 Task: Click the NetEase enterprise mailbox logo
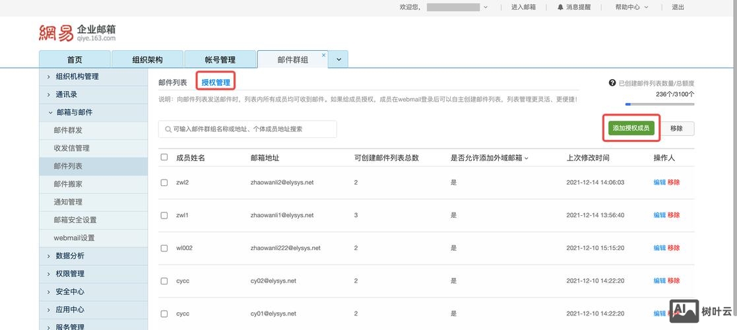click(77, 33)
